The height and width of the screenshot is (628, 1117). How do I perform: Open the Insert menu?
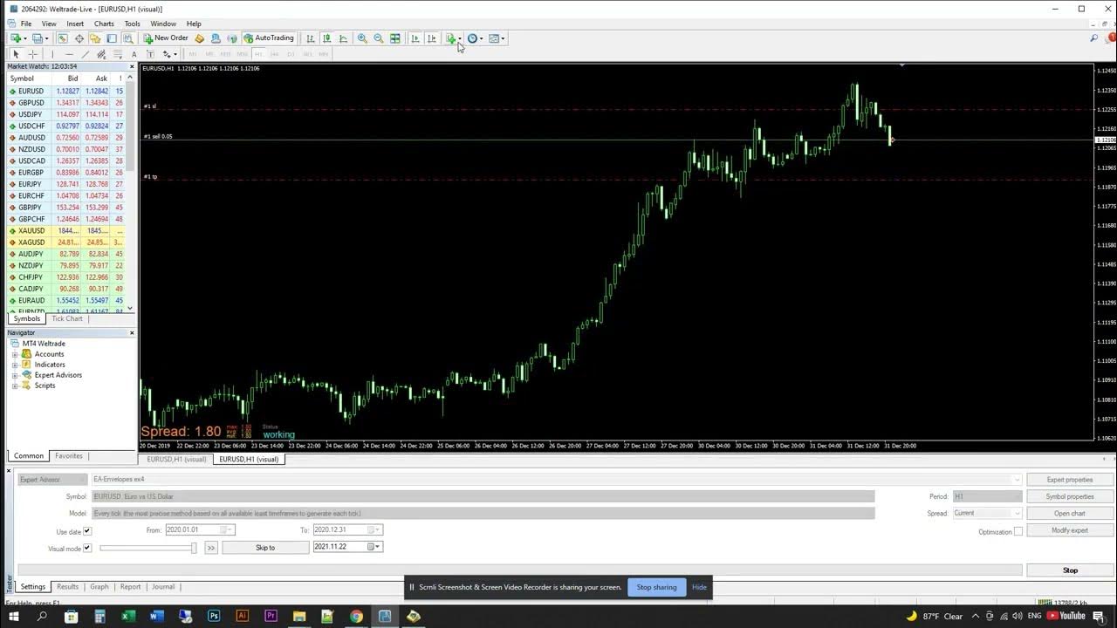coord(75,24)
